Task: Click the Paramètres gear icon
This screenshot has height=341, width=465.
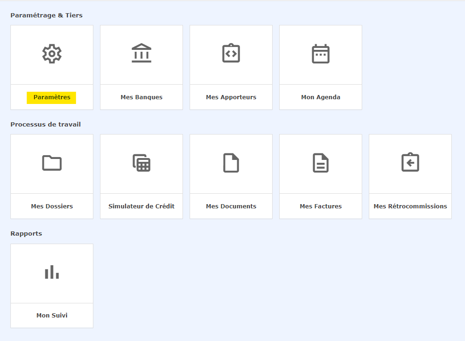Action: click(52, 54)
